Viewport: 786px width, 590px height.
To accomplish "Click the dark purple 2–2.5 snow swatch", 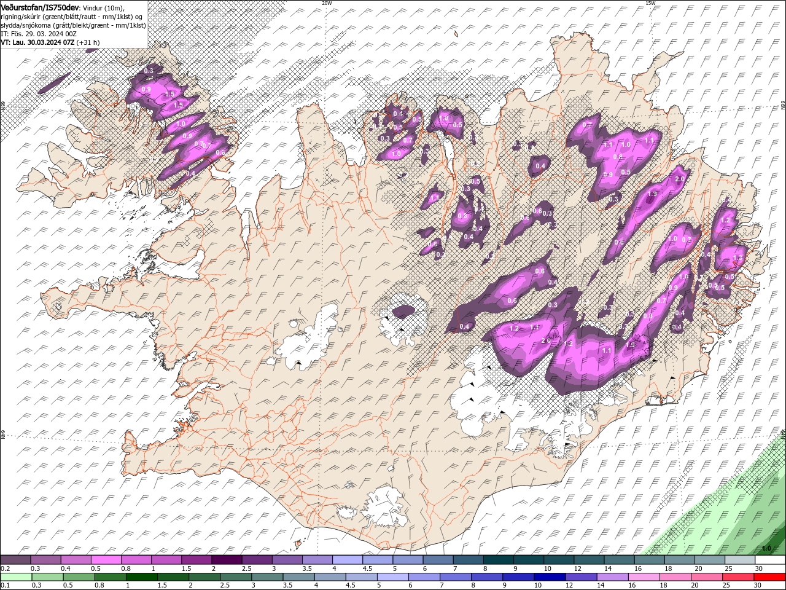I will [x=226, y=560].
